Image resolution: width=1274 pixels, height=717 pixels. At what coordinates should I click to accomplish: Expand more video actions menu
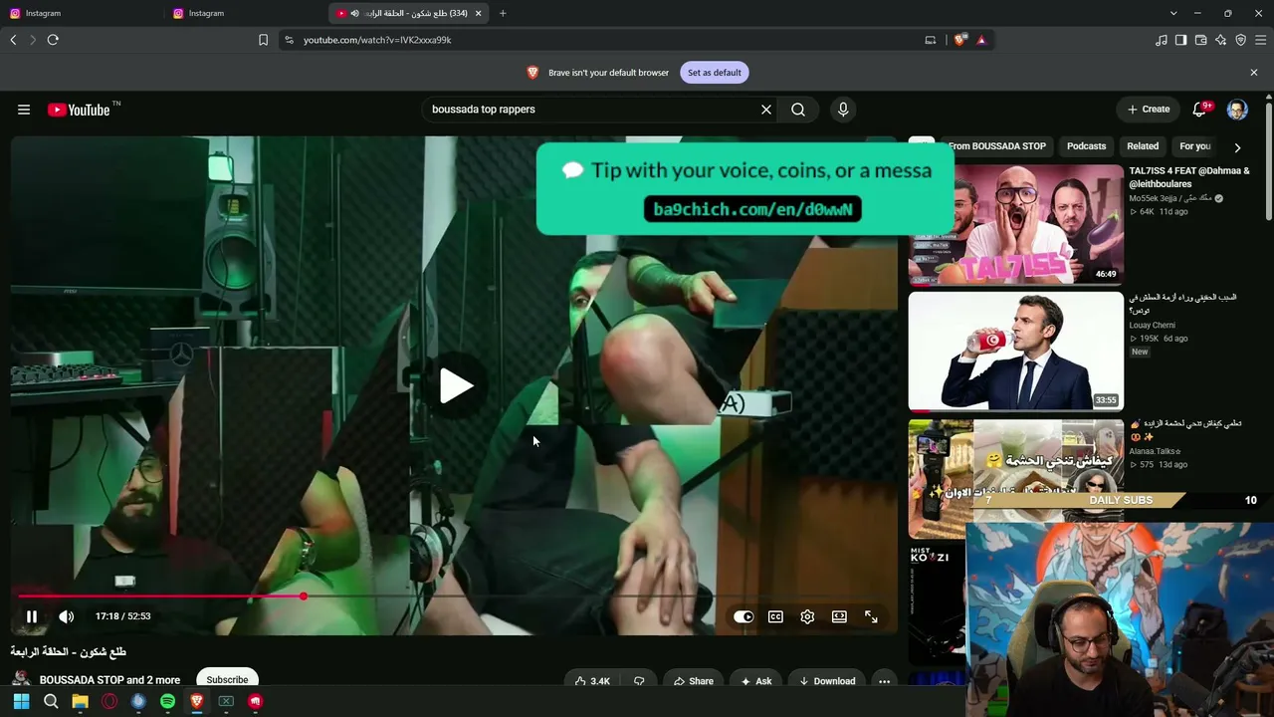click(x=884, y=681)
